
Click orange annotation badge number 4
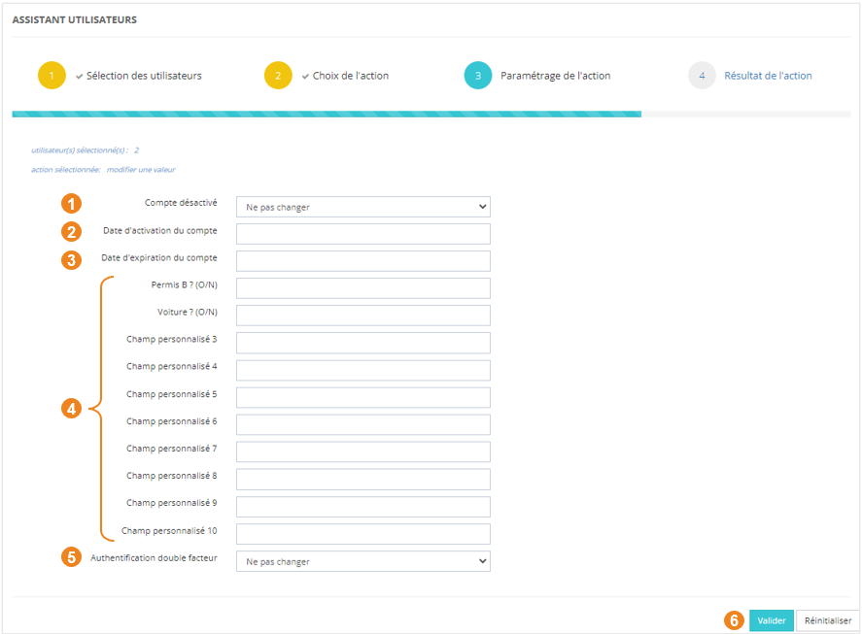click(71, 410)
